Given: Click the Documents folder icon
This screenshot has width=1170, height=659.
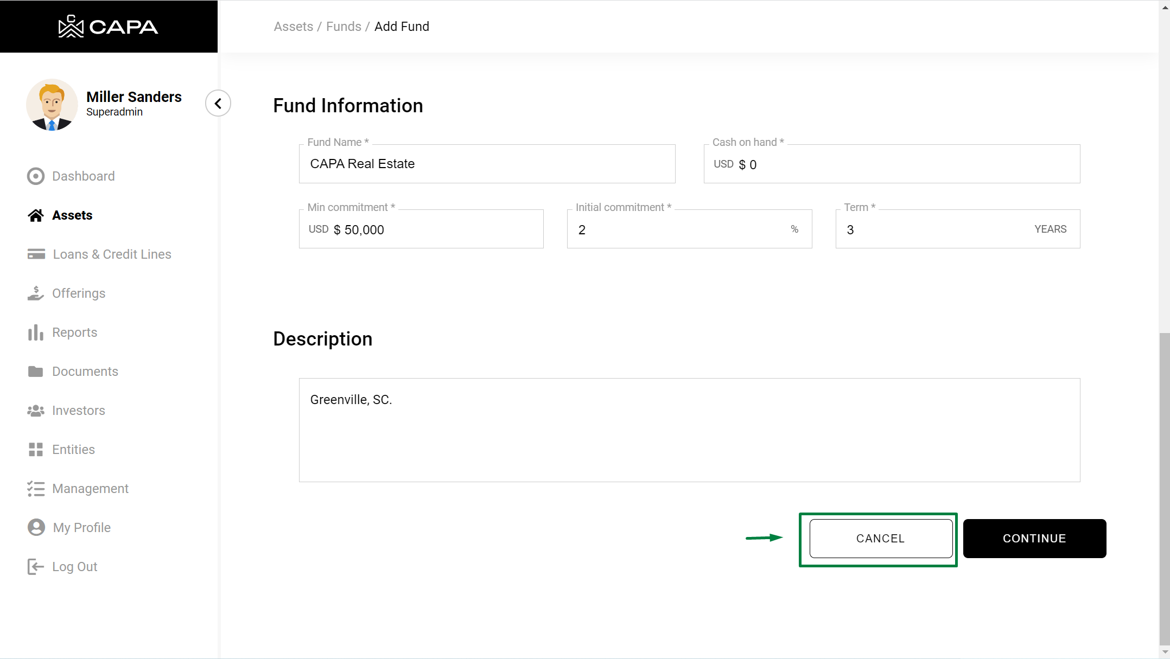Looking at the screenshot, I should (36, 372).
